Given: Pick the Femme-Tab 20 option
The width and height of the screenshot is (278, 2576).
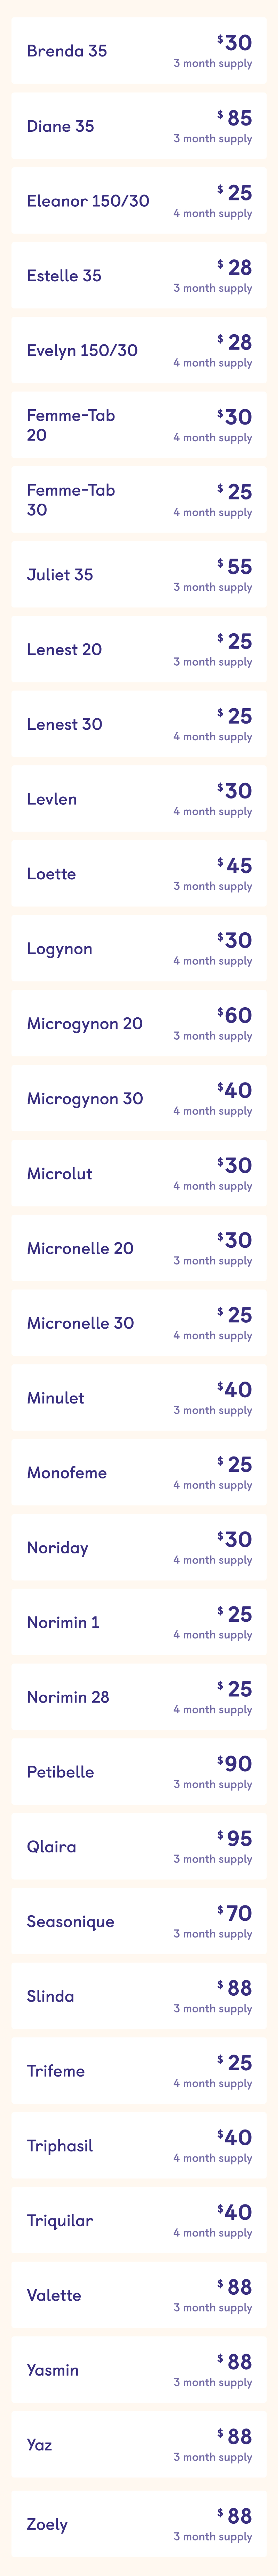Looking at the screenshot, I should [139, 425].
